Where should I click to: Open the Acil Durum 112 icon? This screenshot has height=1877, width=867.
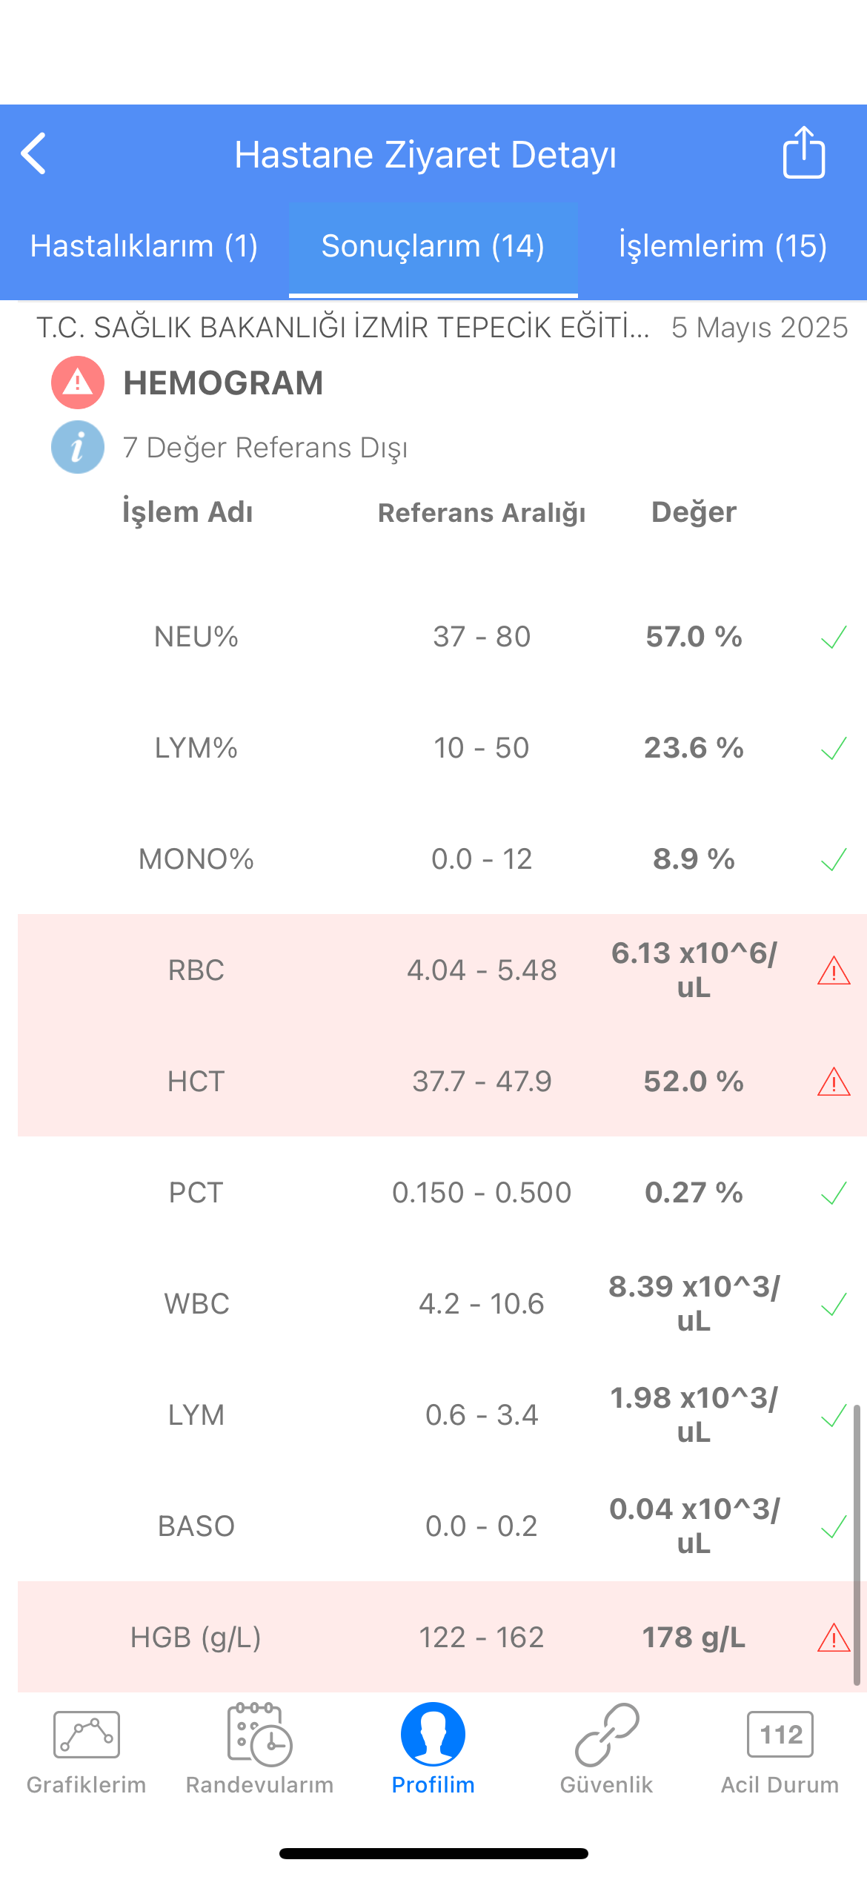click(780, 1735)
